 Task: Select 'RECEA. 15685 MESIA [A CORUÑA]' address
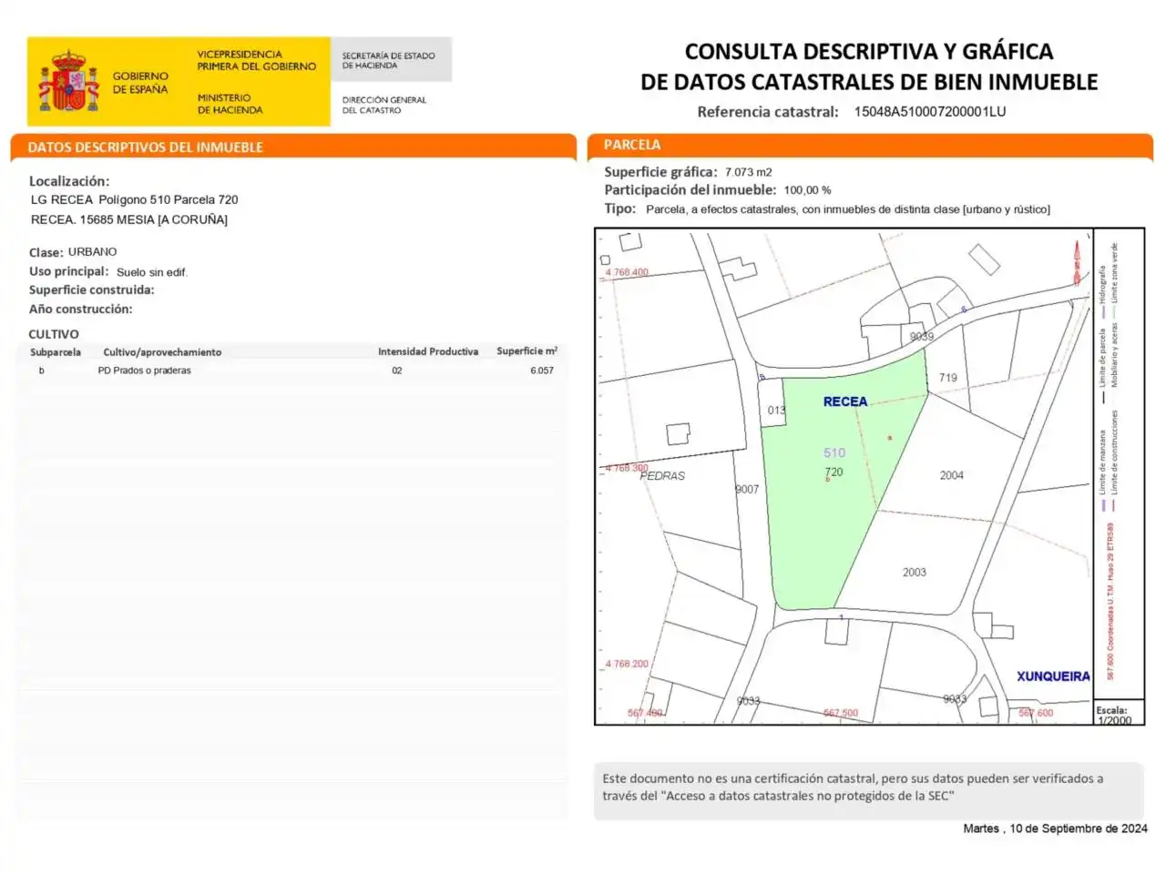click(129, 219)
